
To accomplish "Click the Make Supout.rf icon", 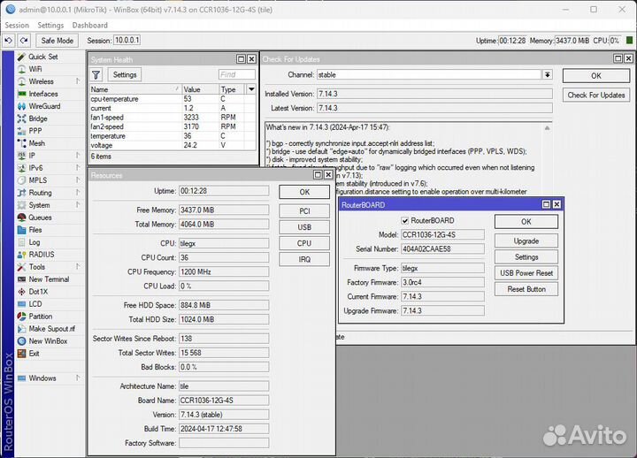I will pos(21,329).
